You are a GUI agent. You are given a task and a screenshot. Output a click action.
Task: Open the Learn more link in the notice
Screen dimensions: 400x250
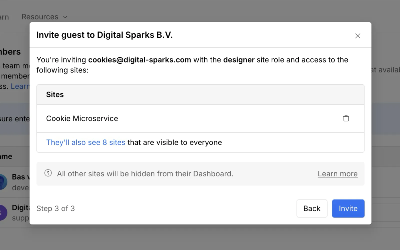pos(337,174)
